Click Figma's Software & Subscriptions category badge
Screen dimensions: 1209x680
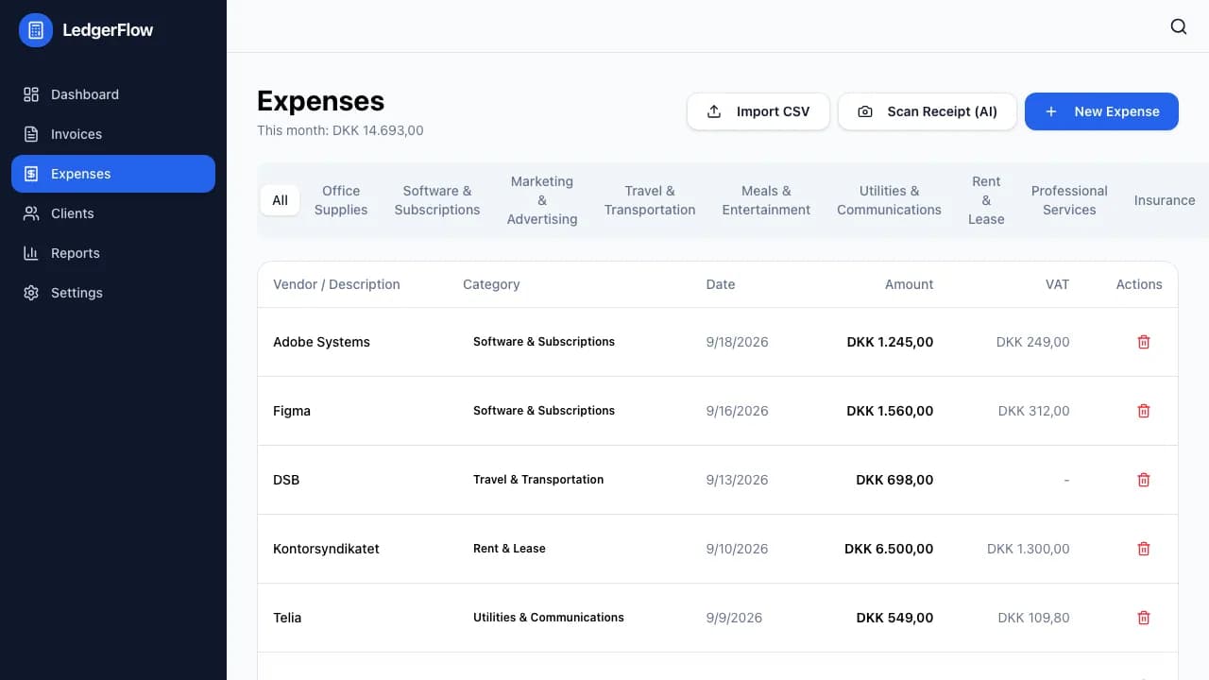coord(544,411)
